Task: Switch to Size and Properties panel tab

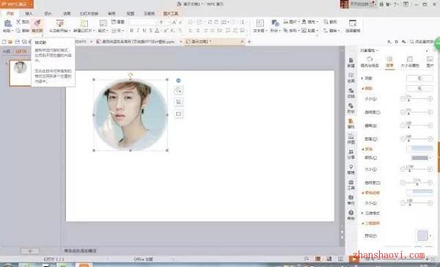Action: click(410, 62)
